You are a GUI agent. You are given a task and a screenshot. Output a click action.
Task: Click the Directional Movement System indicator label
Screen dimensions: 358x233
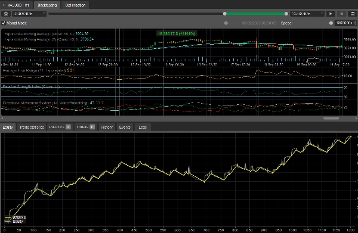pos(45,103)
